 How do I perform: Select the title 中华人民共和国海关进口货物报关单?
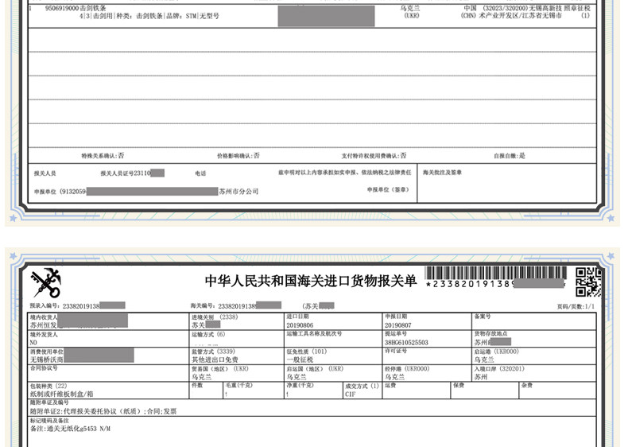[x=311, y=281]
